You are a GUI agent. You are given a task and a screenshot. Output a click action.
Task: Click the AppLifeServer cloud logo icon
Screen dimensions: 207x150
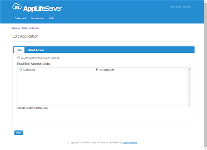pyautogui.click(x=17, y=7)
